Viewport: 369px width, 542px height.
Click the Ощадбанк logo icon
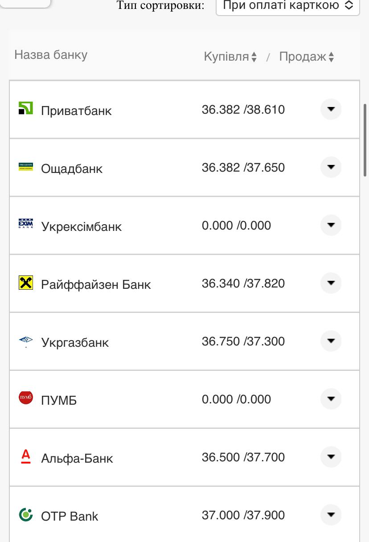click(x=26, y=167)
